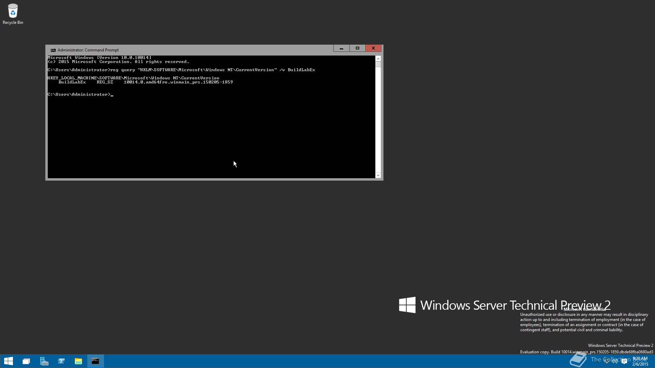
Task: Launch Server Manager from the taskbar
Action: [44, 361]
